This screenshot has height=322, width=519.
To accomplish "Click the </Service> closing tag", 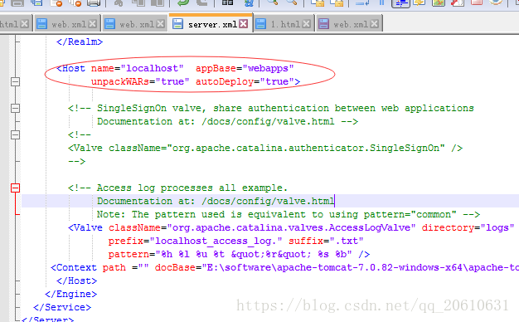I will coord(62,307).
